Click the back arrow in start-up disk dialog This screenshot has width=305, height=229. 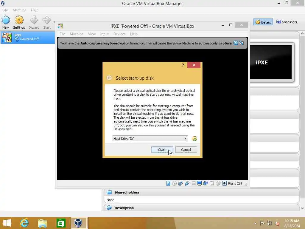[109, 78]
